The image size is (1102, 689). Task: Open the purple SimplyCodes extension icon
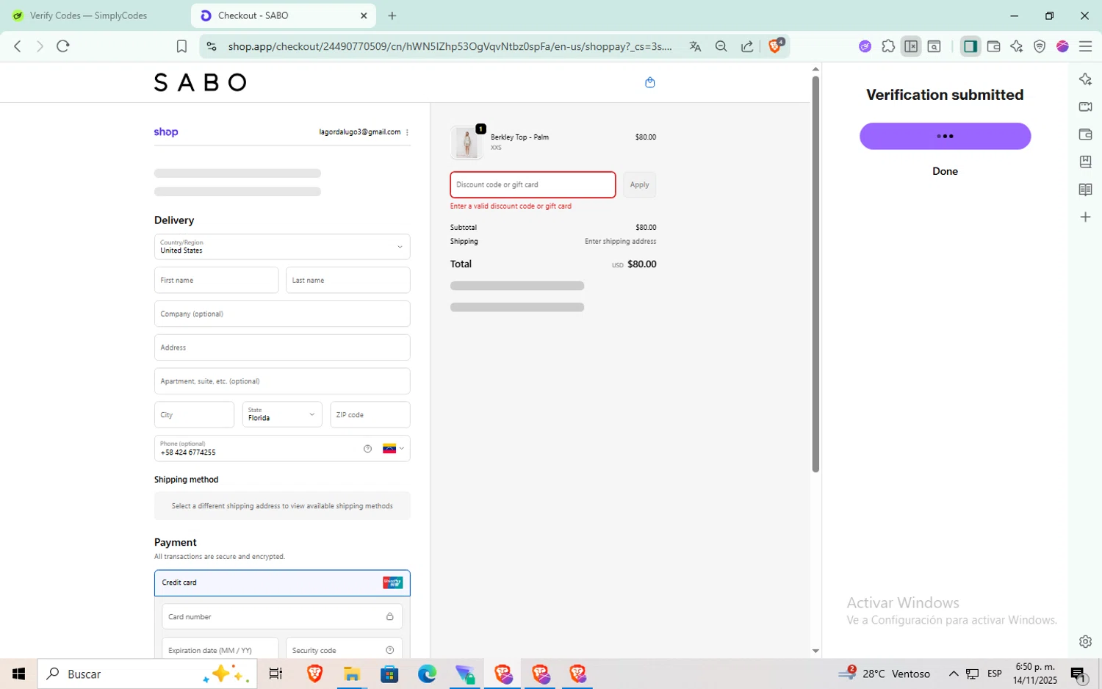click(x=865, y=46)
